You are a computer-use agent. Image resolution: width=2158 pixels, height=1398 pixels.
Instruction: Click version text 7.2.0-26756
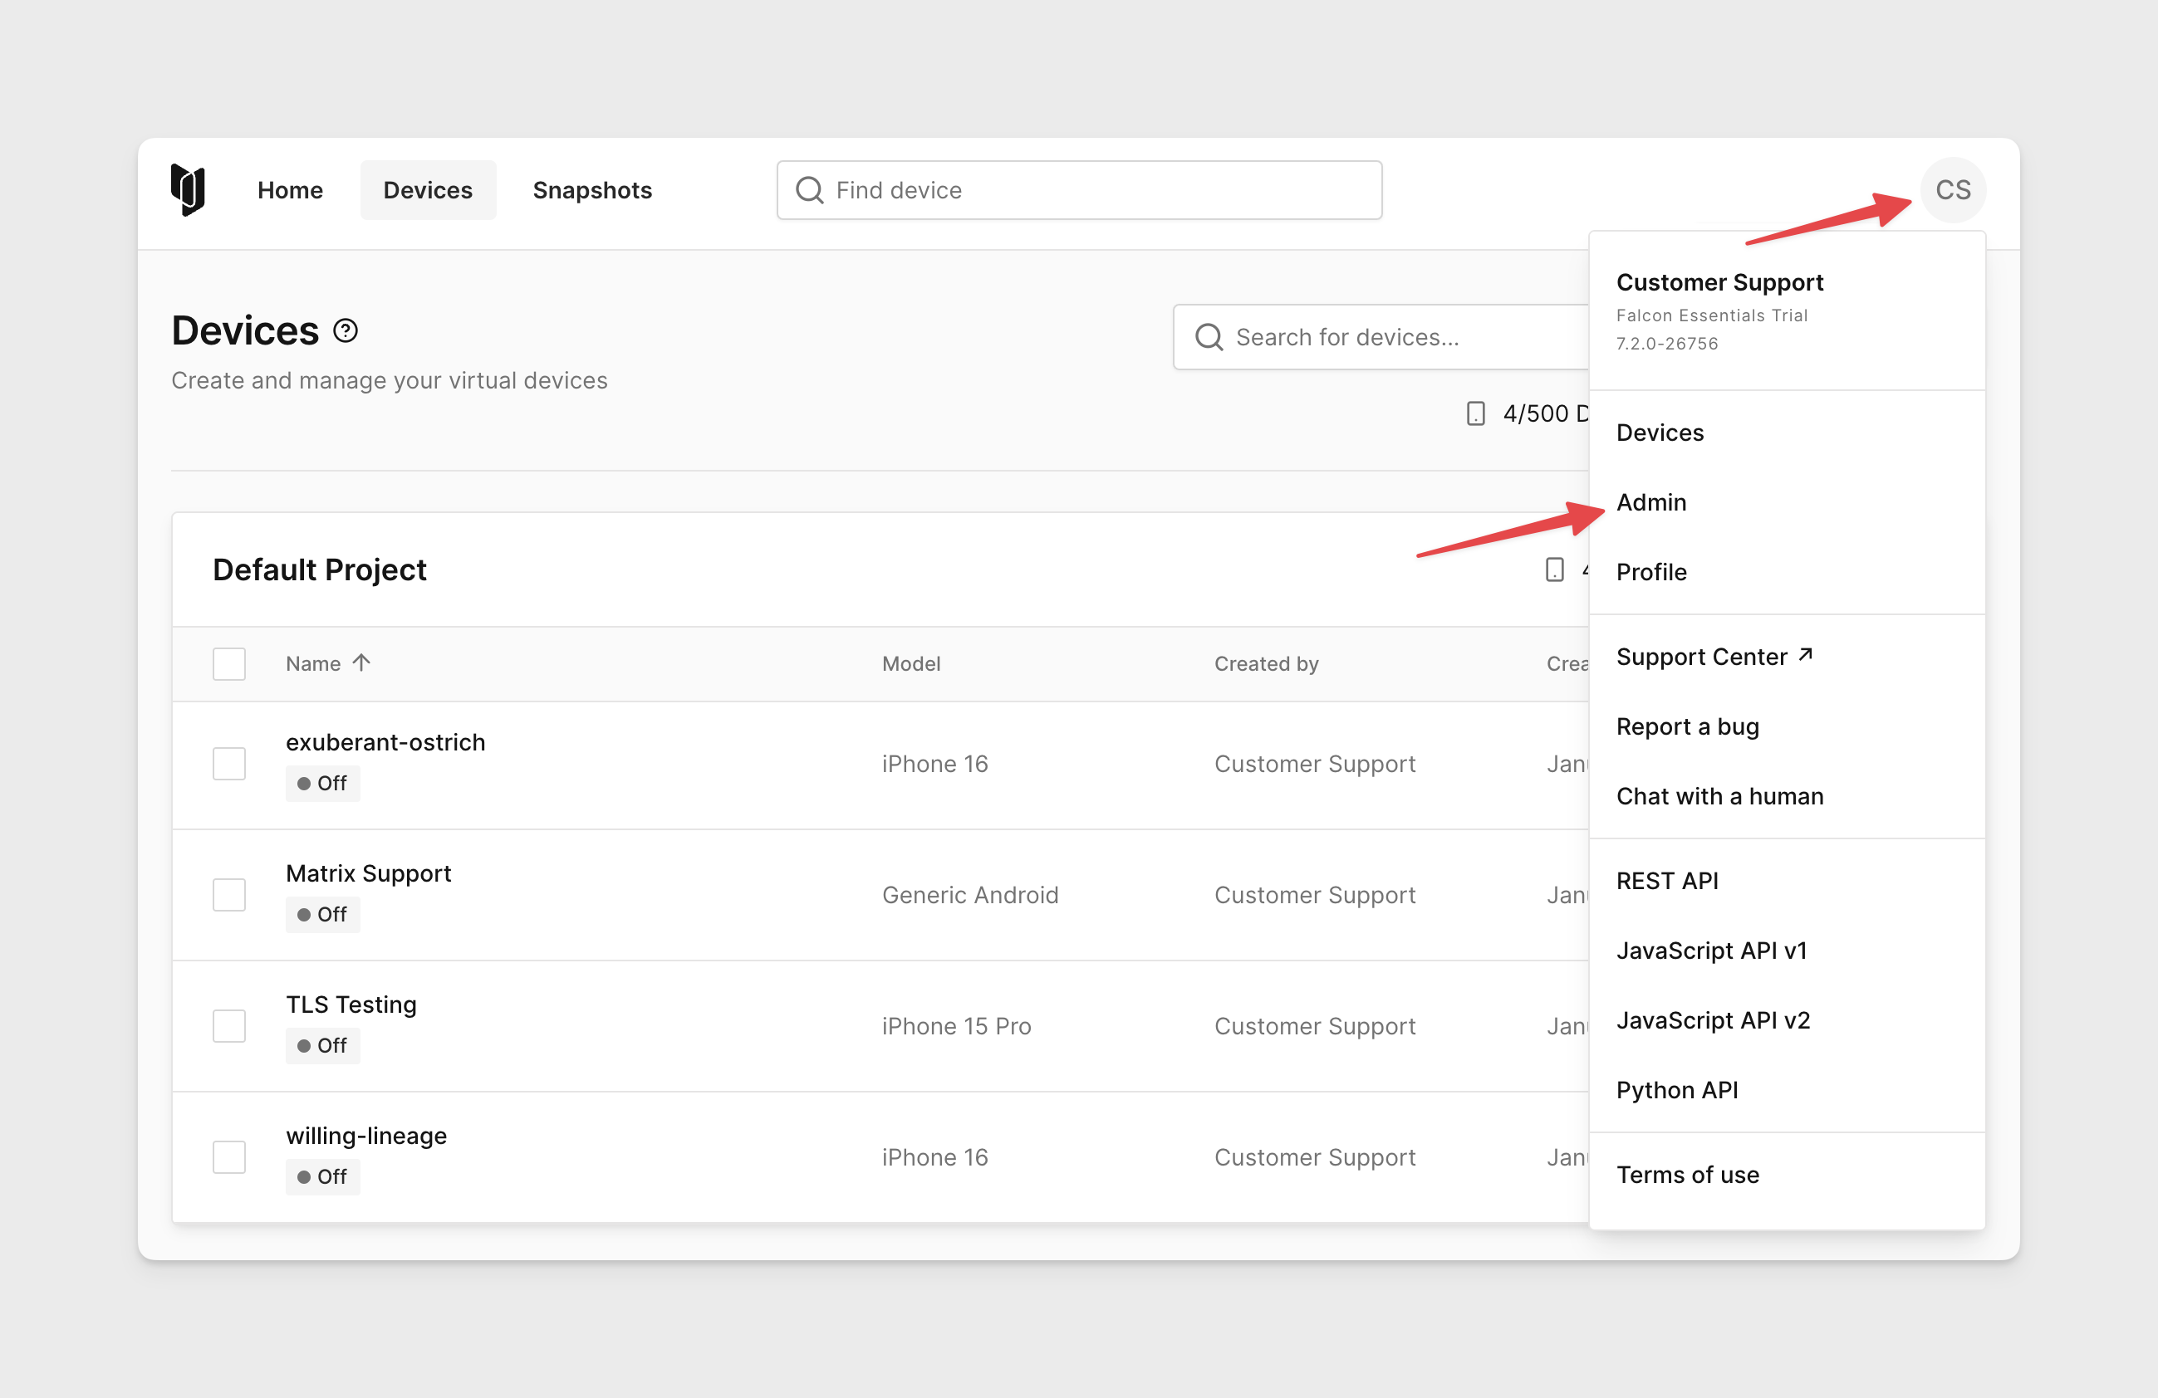[x=1666, y=344]
